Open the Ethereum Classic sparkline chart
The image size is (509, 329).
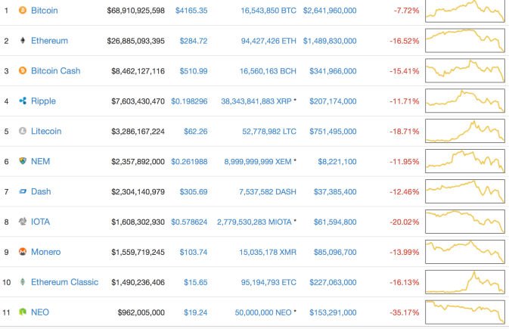point(465,282)
